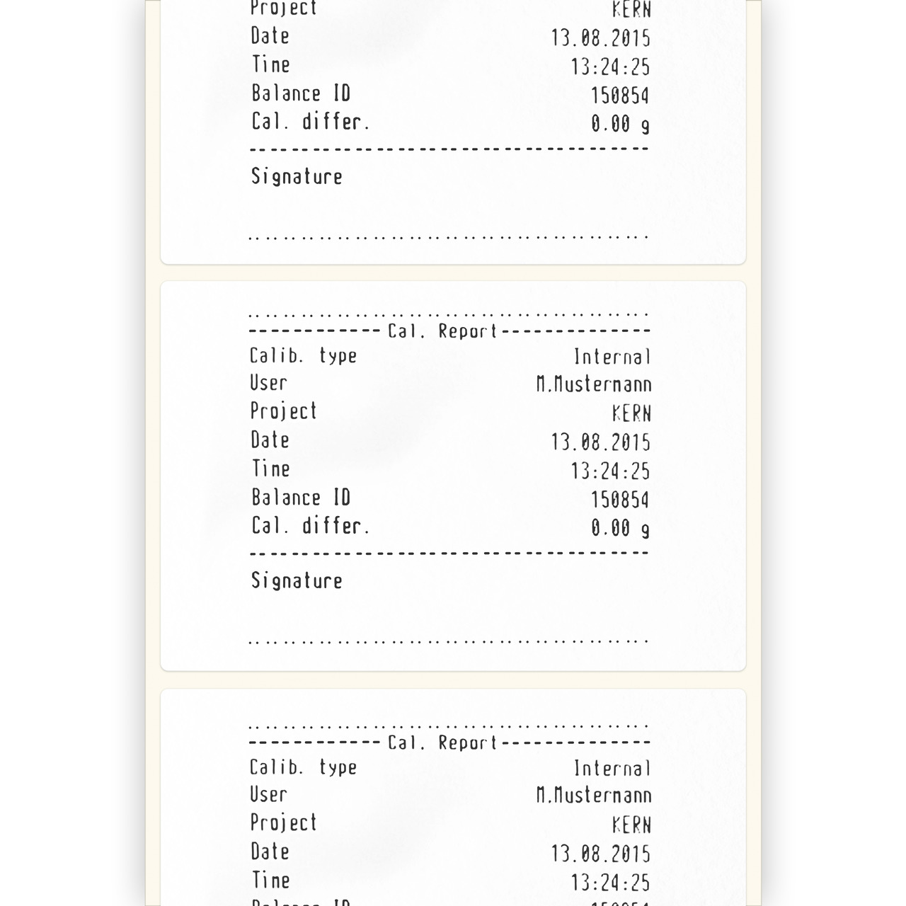Image resolution: width=906 pixels, height=906 pixels.
Task: Click the Signature text on the top label
Action: (297, 177)
